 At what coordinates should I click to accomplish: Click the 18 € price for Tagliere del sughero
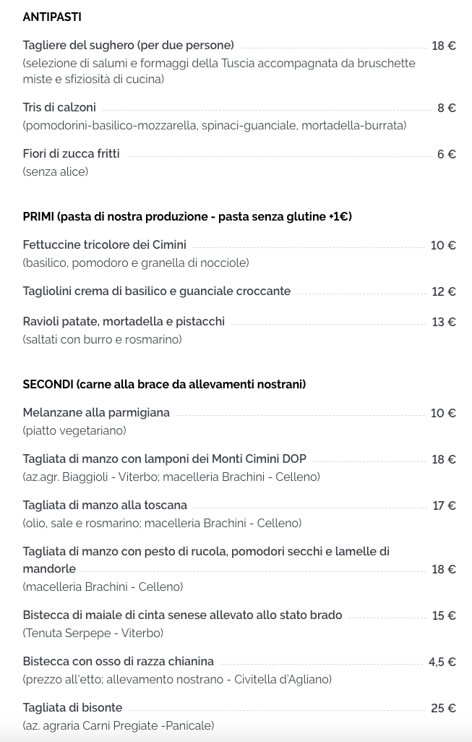[x=444, y=46]
